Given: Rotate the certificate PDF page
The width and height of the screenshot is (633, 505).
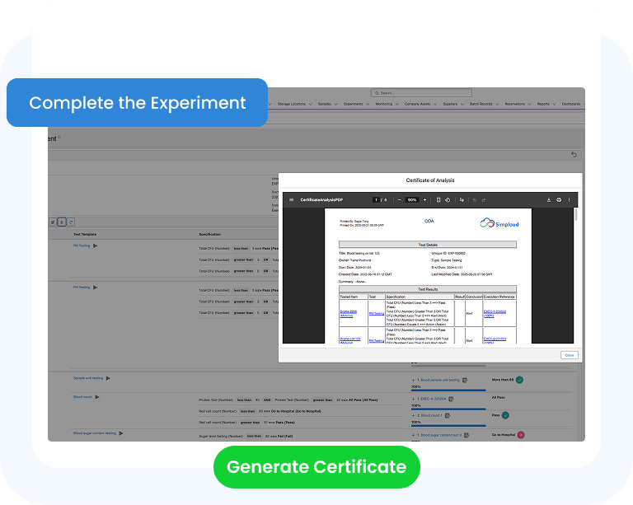Looking at the screenshot, I should [x=448, y=199].
